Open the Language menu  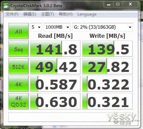pyautogui.click(x=87, y=14)
